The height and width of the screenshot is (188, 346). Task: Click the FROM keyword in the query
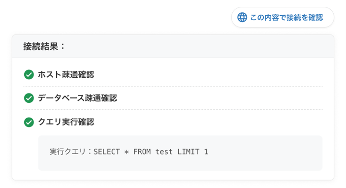point(142,152)
